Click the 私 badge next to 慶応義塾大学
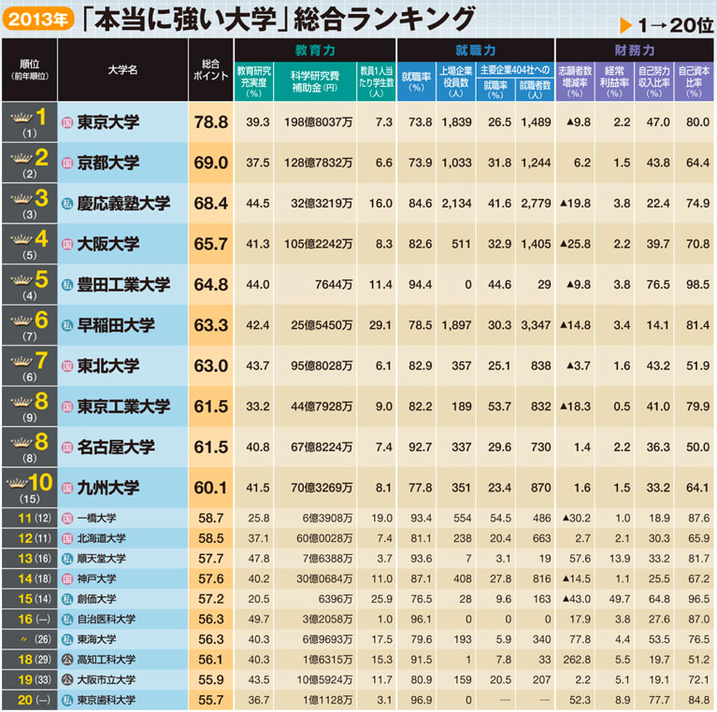The height and width of the screenshot is (712, 717). [67, 204]
